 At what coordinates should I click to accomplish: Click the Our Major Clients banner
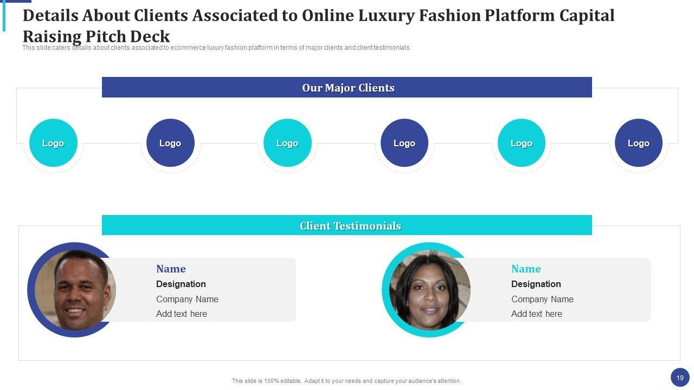tap(347, 88)
